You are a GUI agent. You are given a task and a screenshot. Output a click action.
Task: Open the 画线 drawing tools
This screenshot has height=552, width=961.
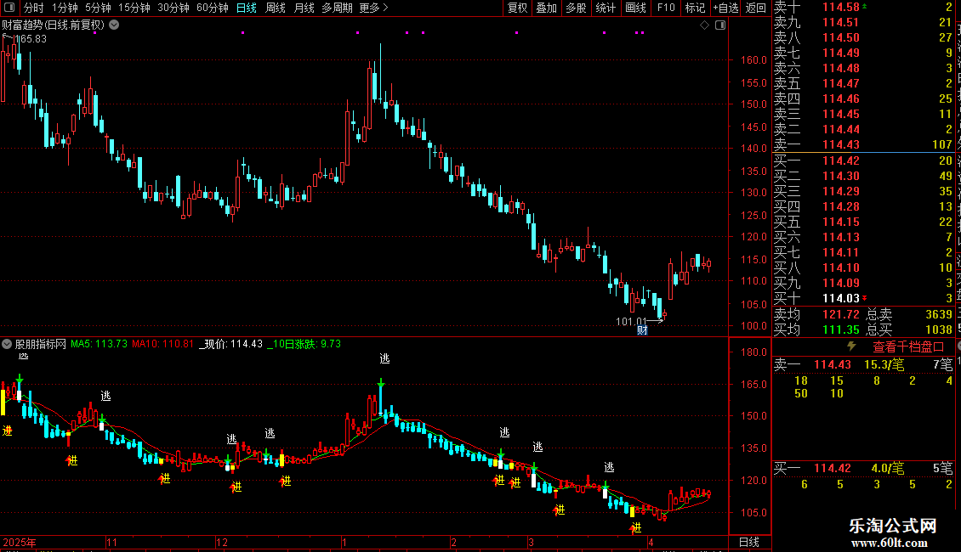[x=635, y=8]
